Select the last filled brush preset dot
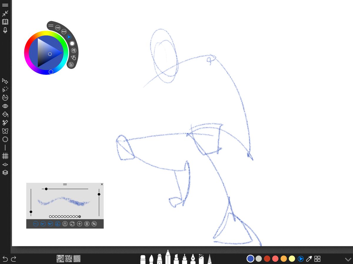The image size is (353, 264). [x=80, y=216]
